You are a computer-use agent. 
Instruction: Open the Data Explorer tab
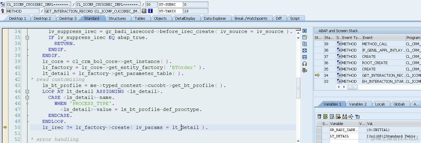click(215, 18)
